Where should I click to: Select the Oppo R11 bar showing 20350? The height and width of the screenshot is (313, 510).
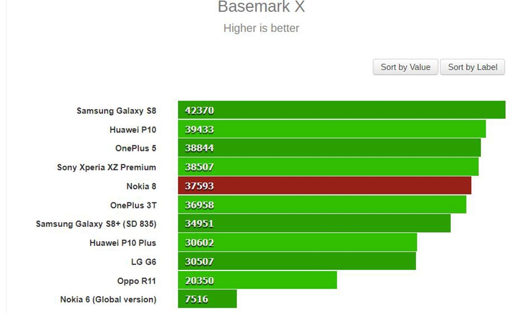point(257,280)
